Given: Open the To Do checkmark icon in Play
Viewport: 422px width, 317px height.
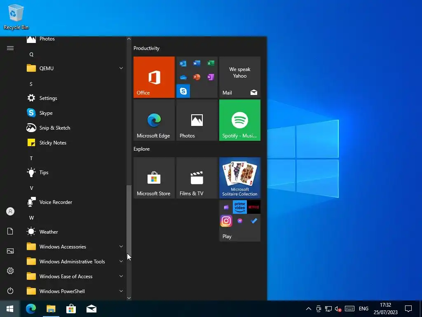Looking at the screenshot, I should [254, 221].
